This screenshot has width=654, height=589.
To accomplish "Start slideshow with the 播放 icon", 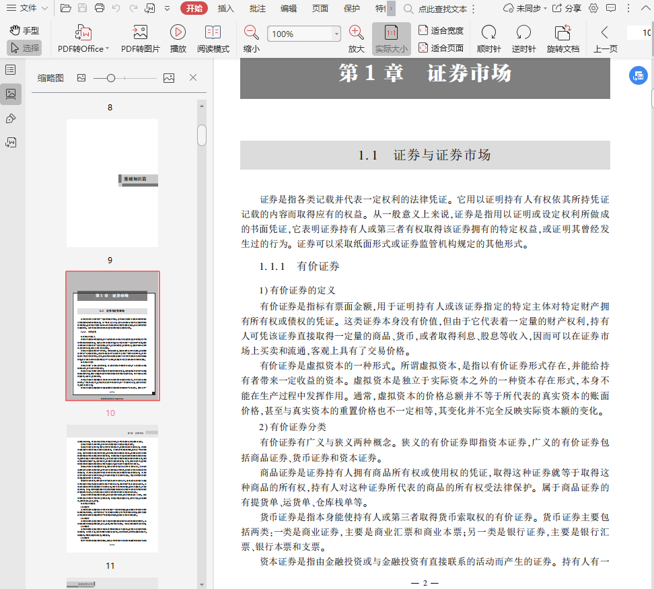I will [178, 33].
